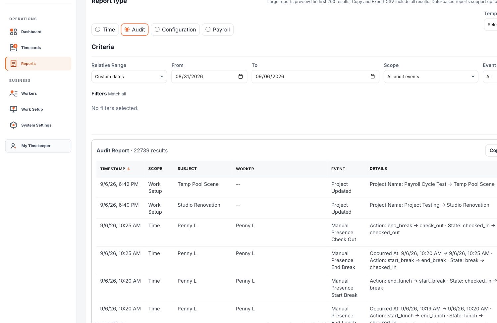Open the Event All dropdown
The width and height of the screenshot is (497, 323).
490,77
